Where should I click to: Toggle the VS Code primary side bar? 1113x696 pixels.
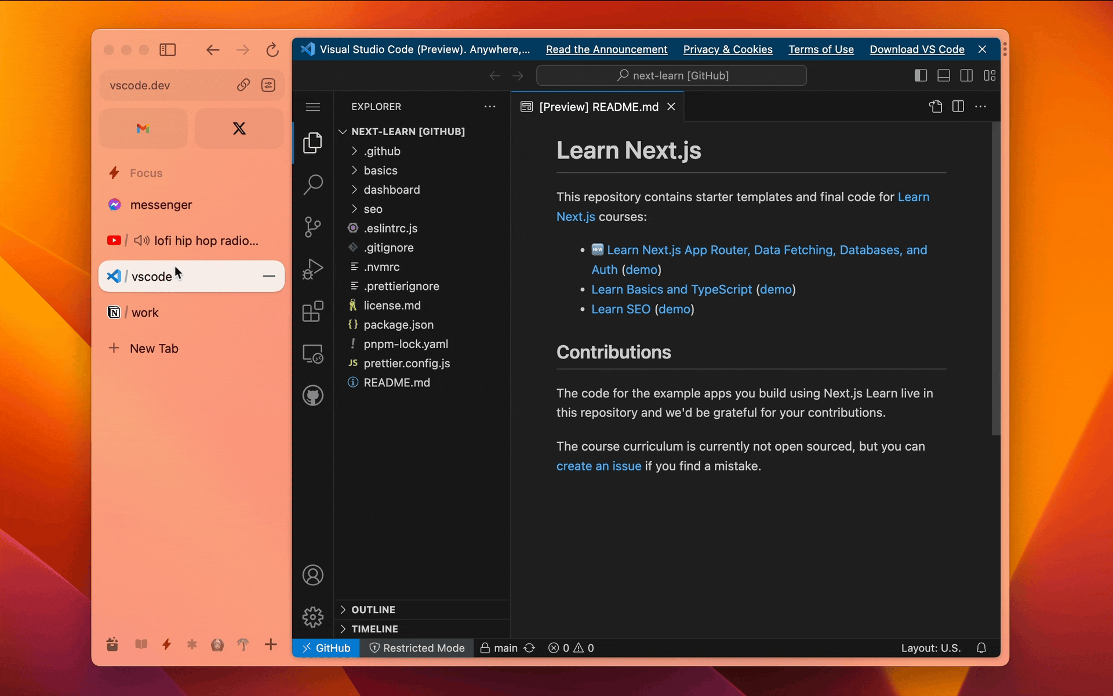(x=921, y=75)
